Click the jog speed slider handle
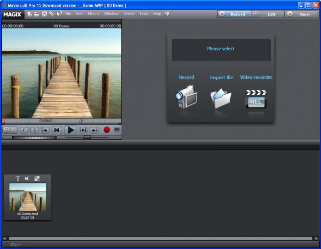Viewport: 321px width, 249px height. pos(87,137)
